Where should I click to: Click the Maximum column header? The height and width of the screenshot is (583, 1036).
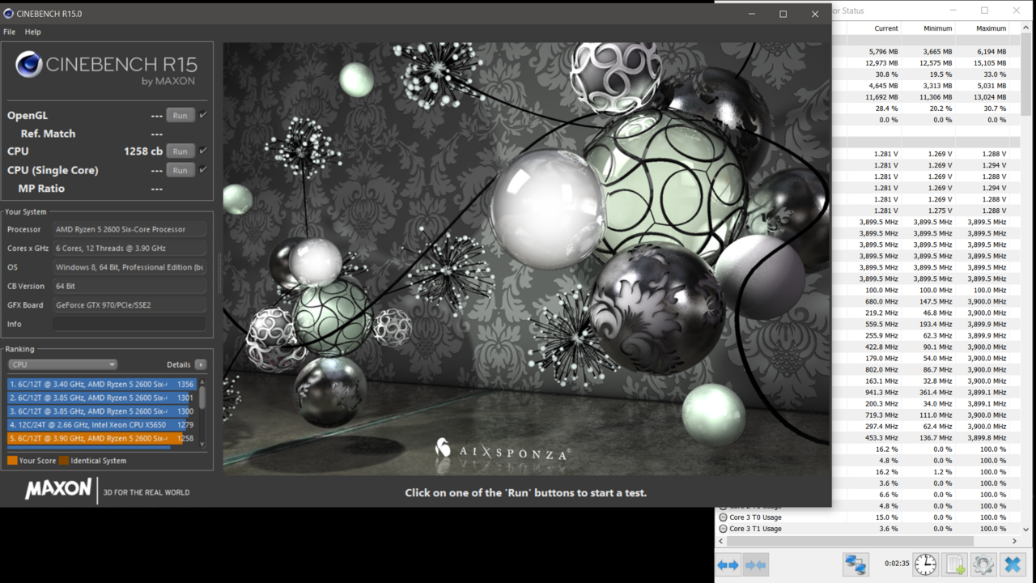[991, 28]
